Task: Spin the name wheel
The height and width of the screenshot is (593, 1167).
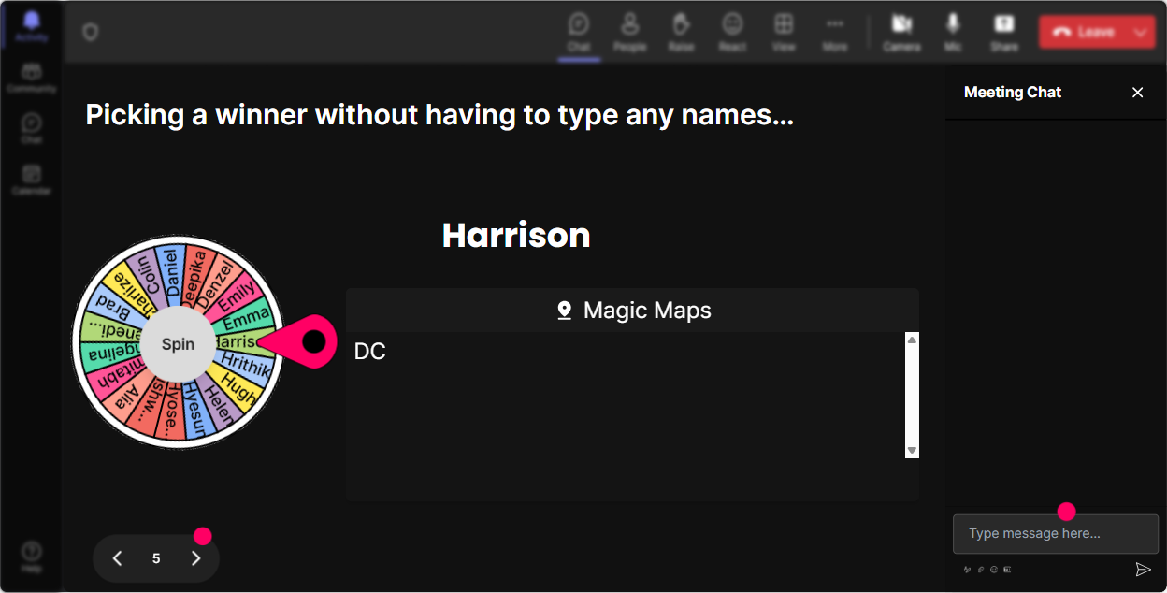Action: 178,343
